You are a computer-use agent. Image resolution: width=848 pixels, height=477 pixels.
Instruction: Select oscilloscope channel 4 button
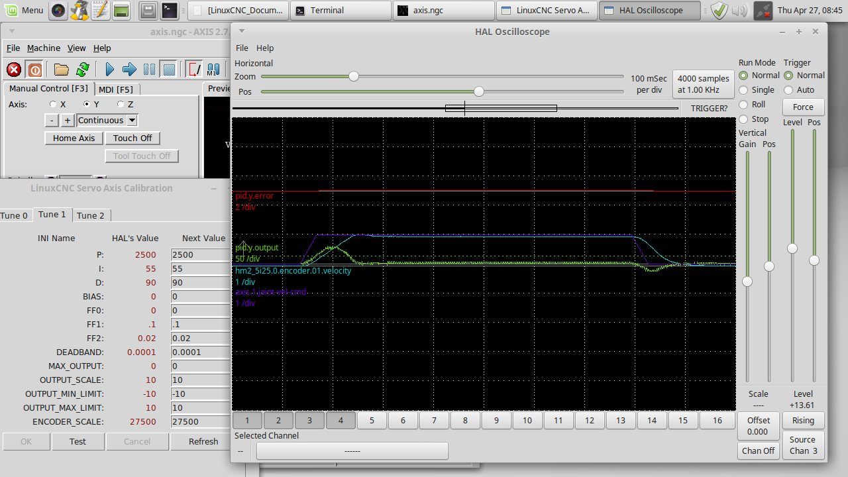click(341, 420)
